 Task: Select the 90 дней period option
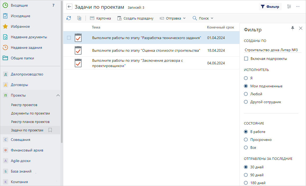click(x=246, y=175)
